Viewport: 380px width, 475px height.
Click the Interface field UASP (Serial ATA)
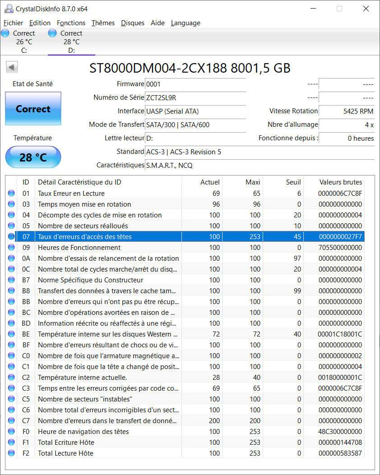(x=195, y=111)
